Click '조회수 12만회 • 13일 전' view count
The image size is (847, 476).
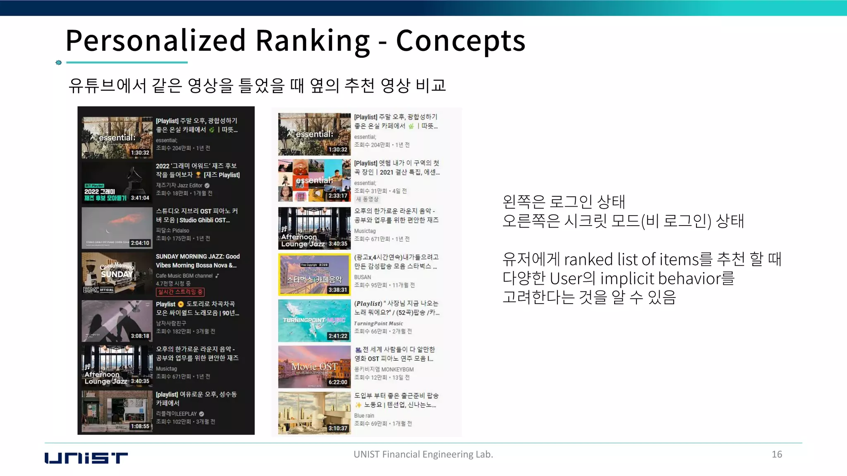coord(382,377)
